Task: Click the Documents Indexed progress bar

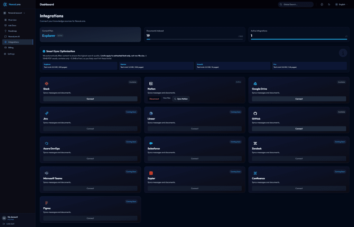Action: [194, 39]
